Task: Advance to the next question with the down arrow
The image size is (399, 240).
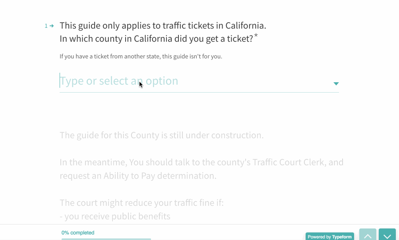Action: 387,235
